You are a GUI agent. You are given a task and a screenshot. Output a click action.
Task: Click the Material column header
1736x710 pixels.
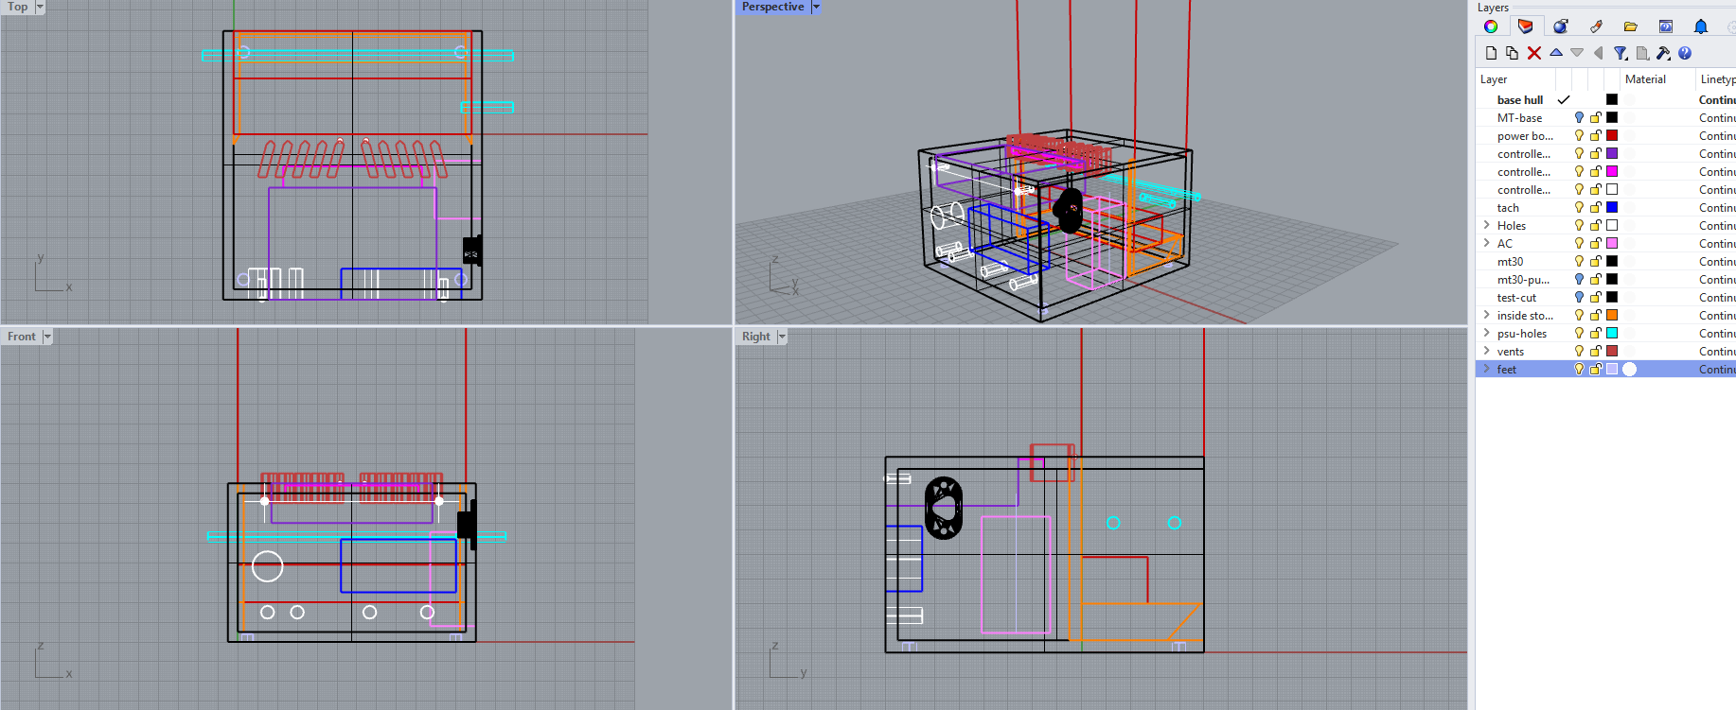[x=1645, y=79]
